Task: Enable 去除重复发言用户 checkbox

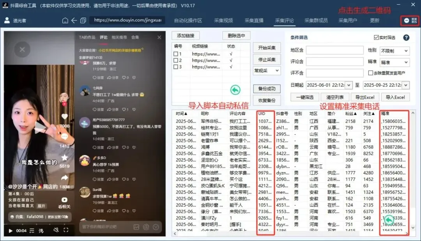Action: 371,73
